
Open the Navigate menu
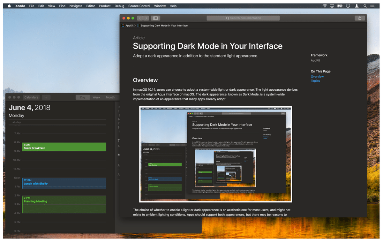click(x=76, y=6)
